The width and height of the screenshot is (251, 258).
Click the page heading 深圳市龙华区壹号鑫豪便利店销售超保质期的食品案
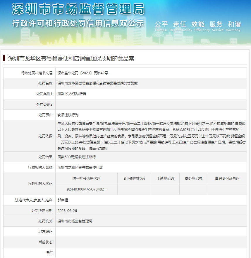(71, 58)
